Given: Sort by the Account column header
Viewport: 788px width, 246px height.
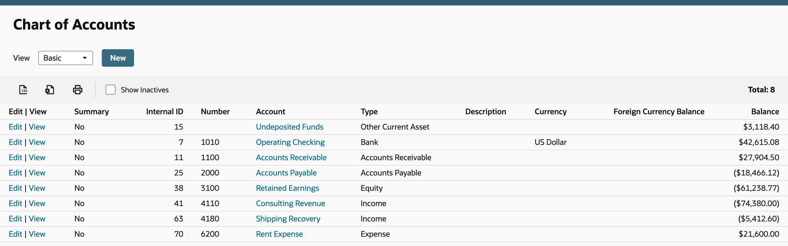Looking at the screenshot, I should coord(270,112).
